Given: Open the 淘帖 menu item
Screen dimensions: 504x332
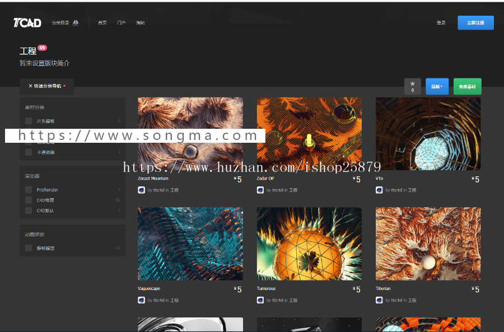Looking at the screenshot, I should click(140, 23).
